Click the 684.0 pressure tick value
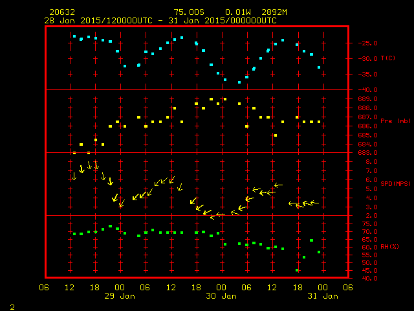The height and width of the screenshot is (311, 414). 367,144
